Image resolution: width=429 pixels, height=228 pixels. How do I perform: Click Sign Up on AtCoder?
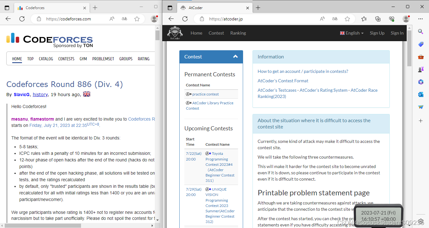[377, 33]
